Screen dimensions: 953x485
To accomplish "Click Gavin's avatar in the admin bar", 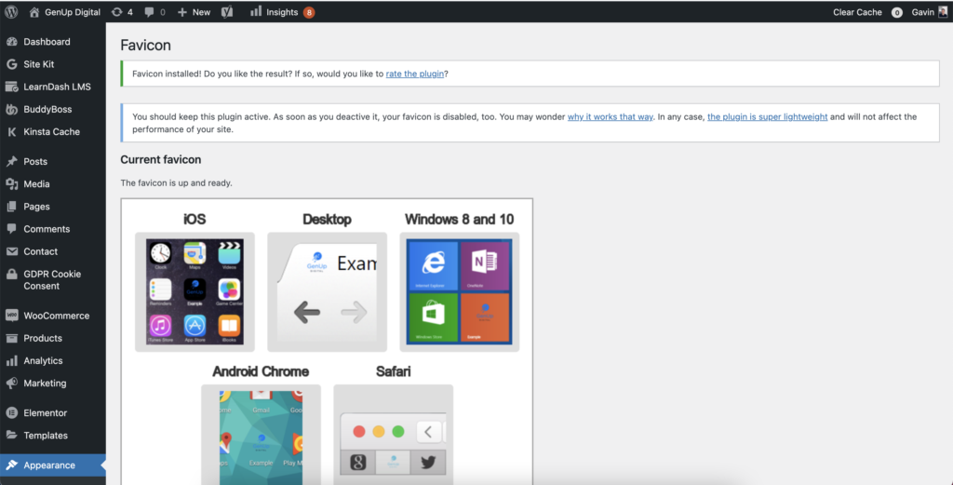I will click(943, 12).
